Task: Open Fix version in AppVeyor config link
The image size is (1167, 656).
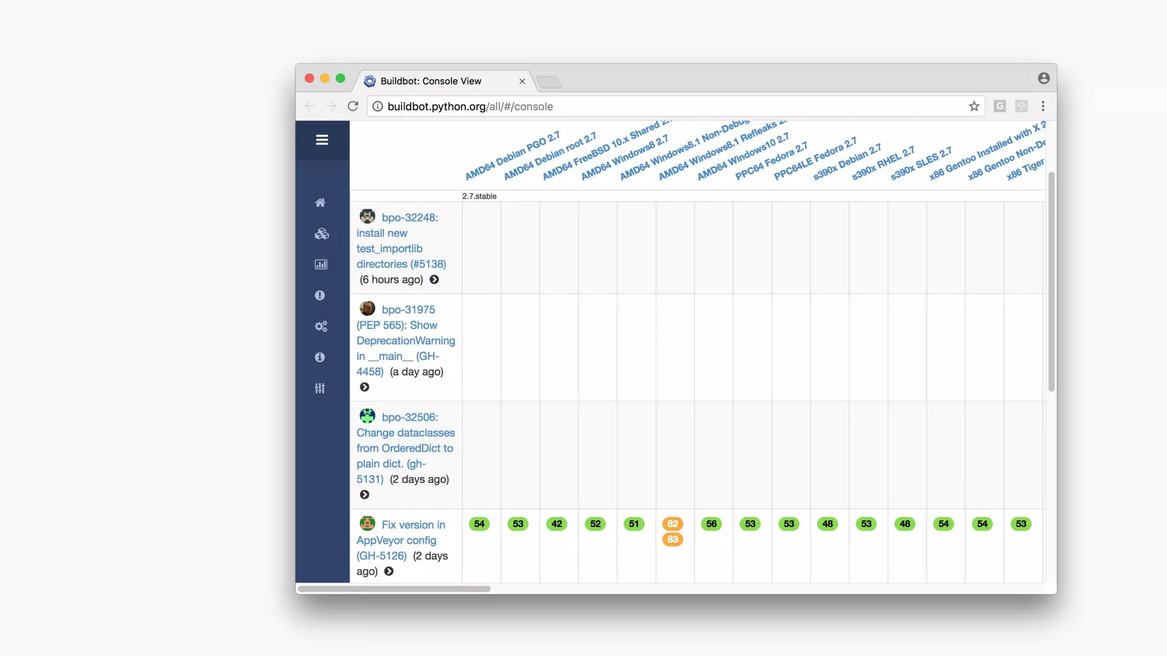Action: (401, 540)
